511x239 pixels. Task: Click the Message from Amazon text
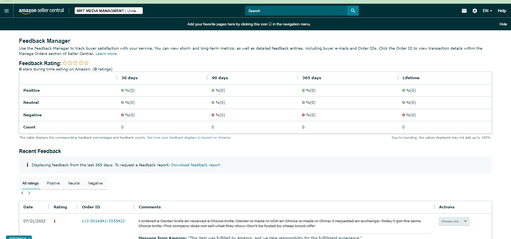pyautogui.click(x=250, y=237)
